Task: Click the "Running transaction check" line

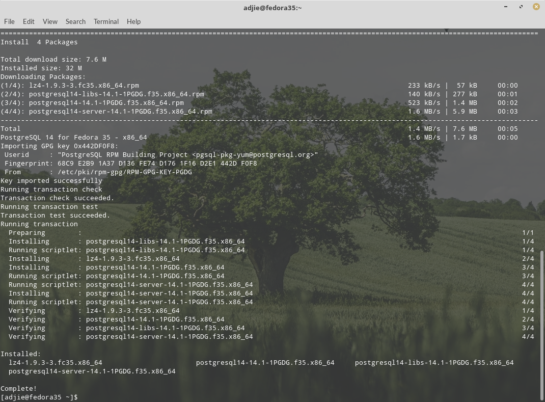Action: point(51,190)
